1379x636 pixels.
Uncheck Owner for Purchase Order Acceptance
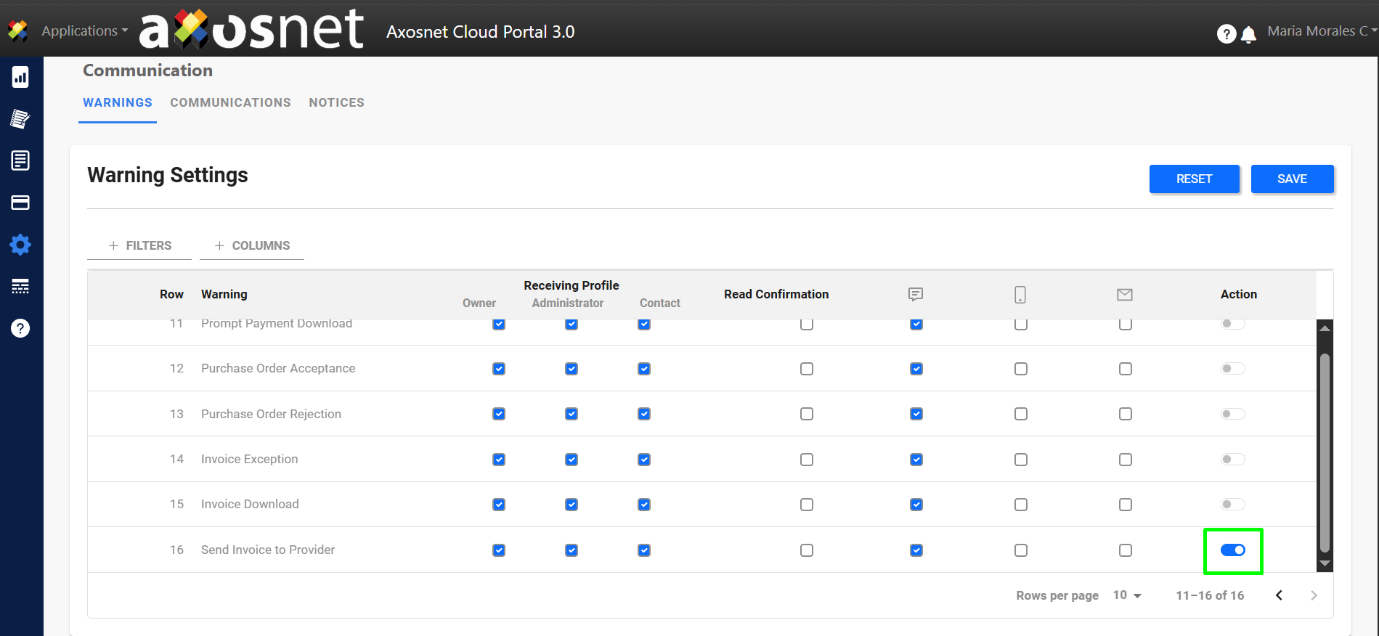[499, 369]
